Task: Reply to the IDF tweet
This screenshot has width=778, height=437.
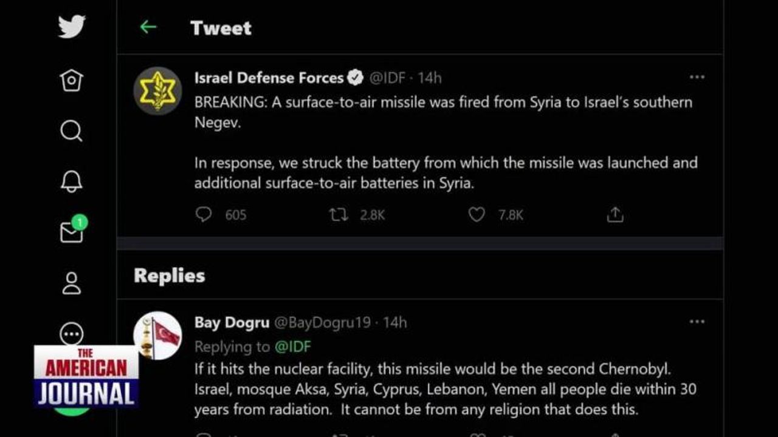Action: (x=204, y=214)
